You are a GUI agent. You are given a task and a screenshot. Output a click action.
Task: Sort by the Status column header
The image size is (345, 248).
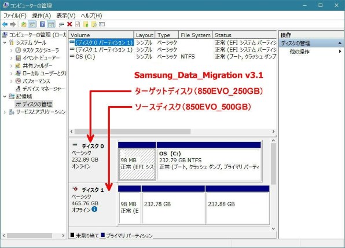pyautogui.click(x=244, y=35)
